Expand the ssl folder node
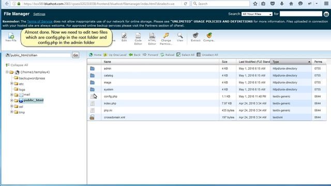 12,106
